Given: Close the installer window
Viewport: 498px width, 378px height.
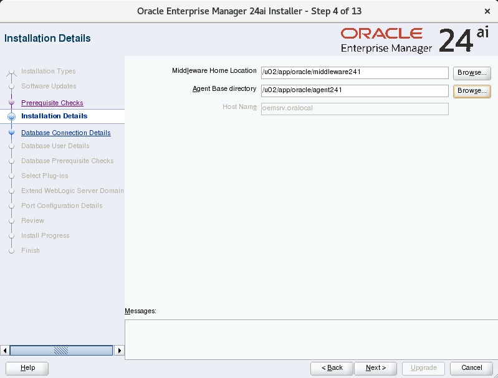Looking at the screenshot, I should point(486,11).
